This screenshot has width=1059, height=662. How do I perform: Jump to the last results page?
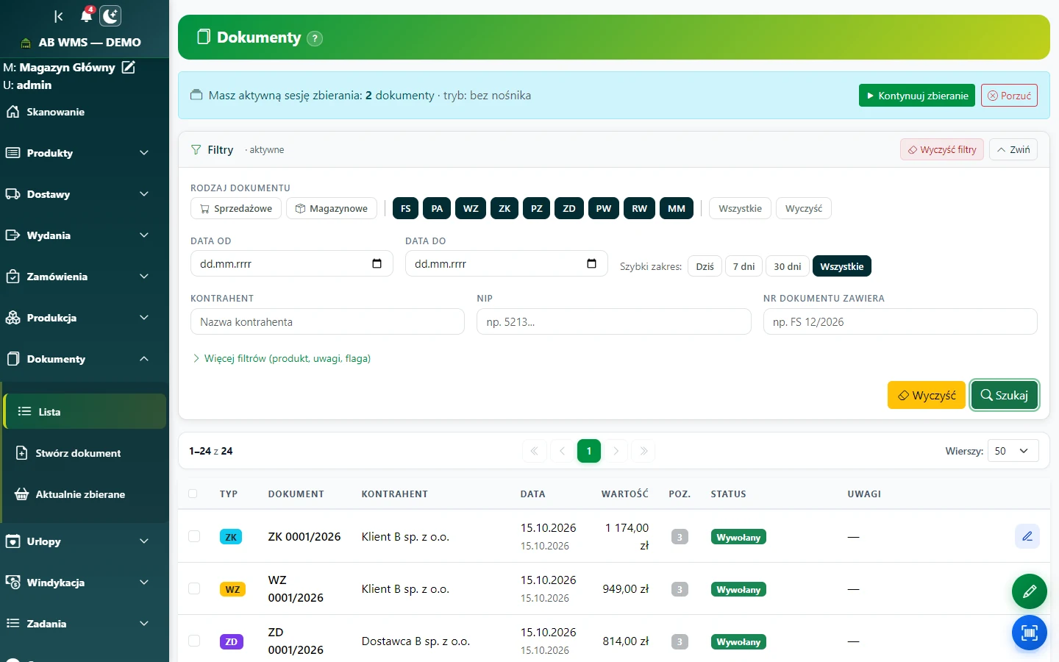[643, 451]
